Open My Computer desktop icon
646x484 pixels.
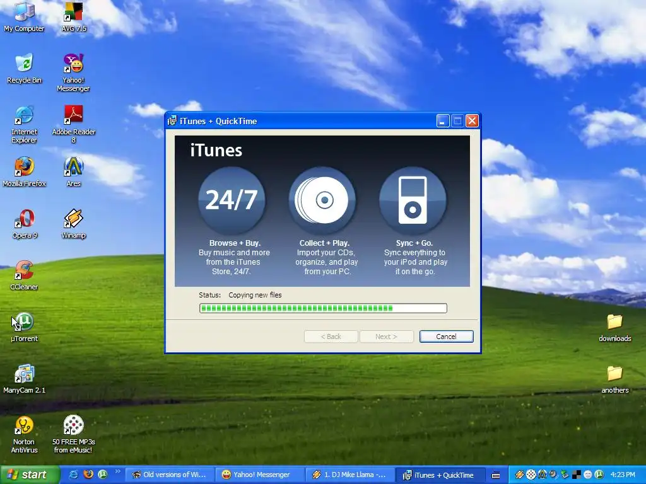point(24,16)
